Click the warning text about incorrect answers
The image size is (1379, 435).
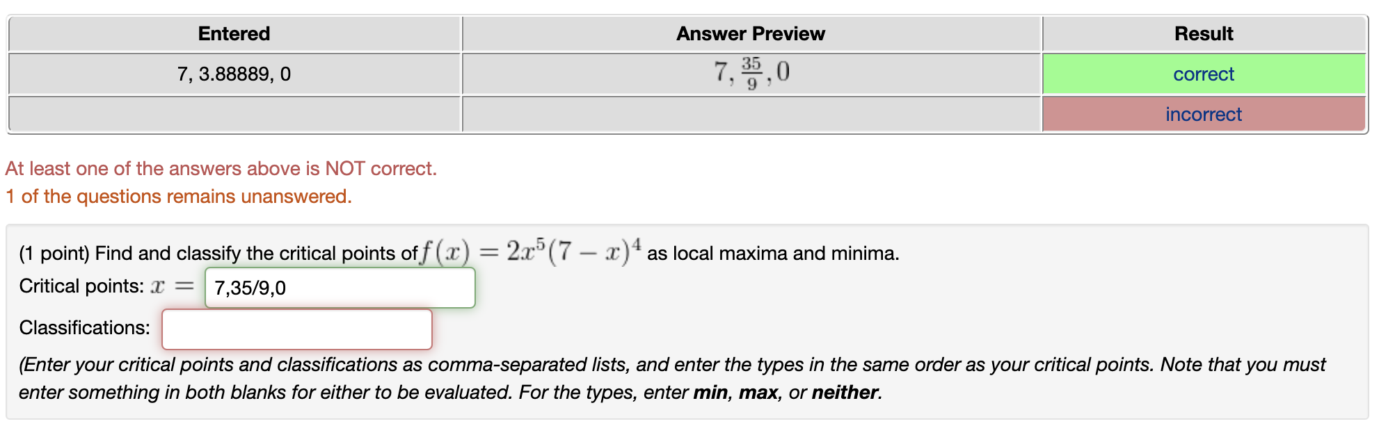tap(221, 168)
